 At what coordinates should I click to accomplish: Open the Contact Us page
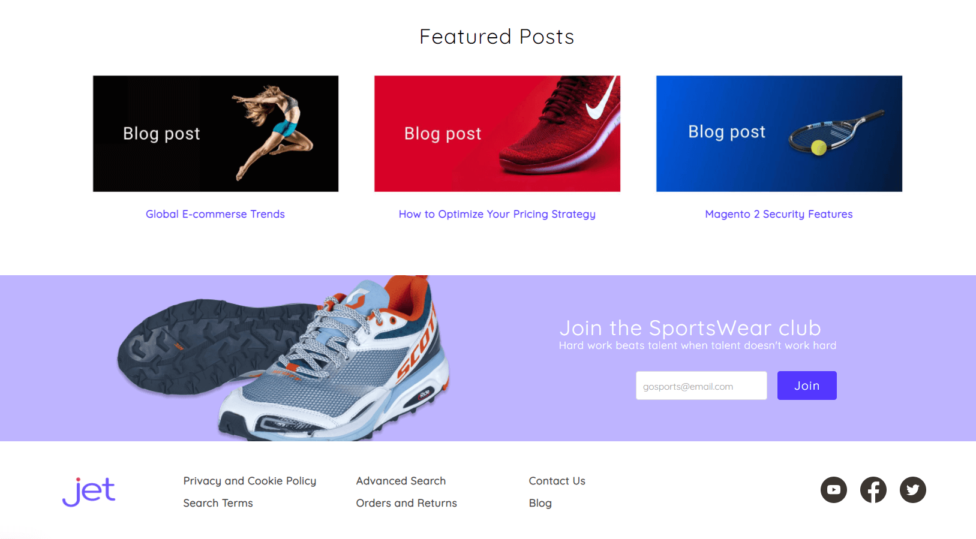(557, 481)
